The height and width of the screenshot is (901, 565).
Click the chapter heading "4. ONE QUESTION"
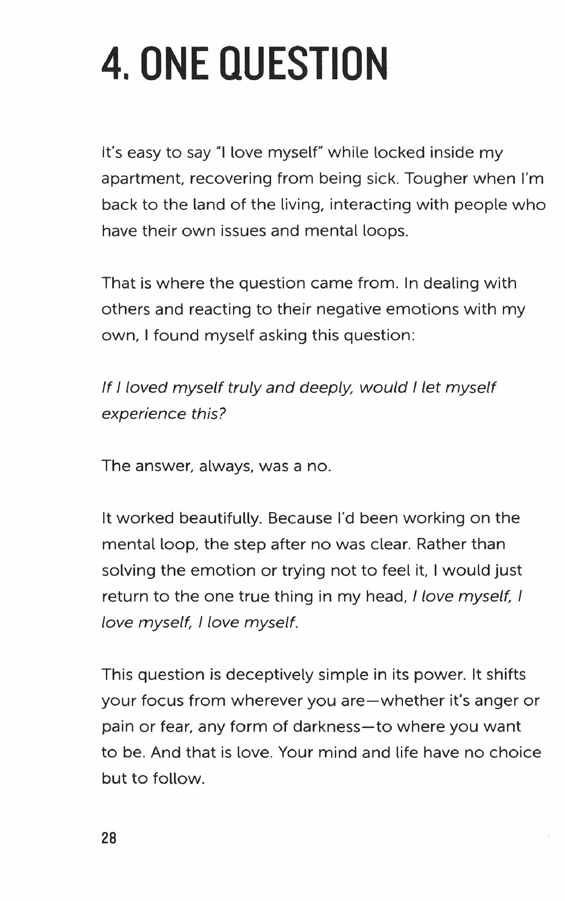point(244,65)
